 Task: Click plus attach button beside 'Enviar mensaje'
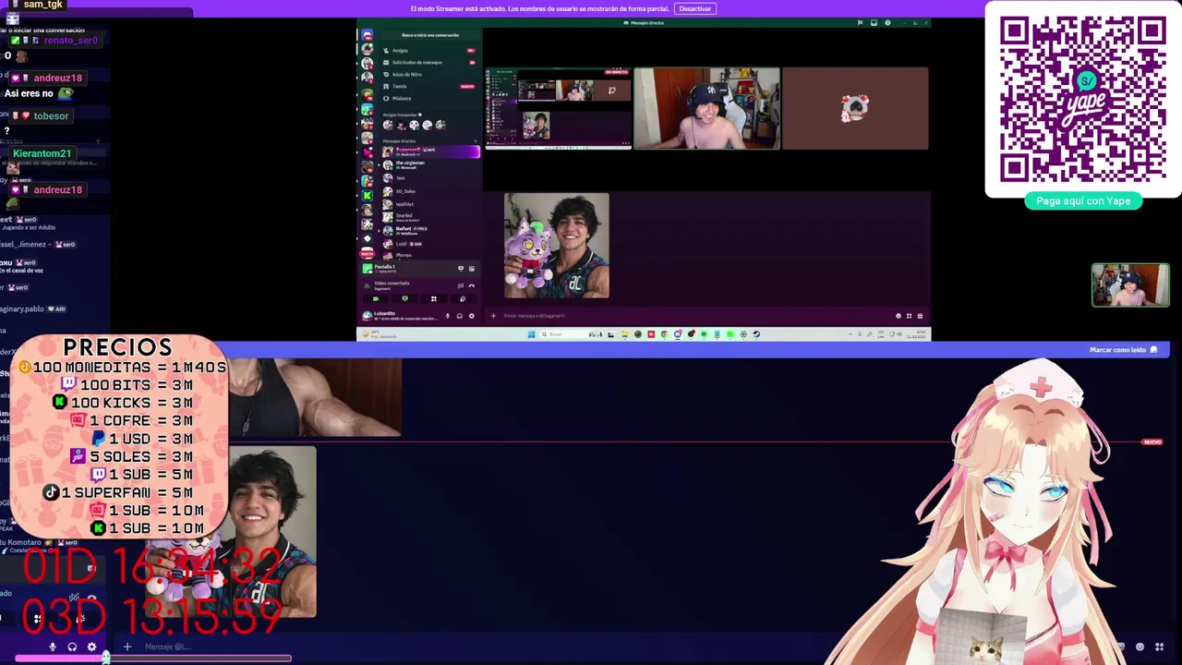tap(493, 316)
